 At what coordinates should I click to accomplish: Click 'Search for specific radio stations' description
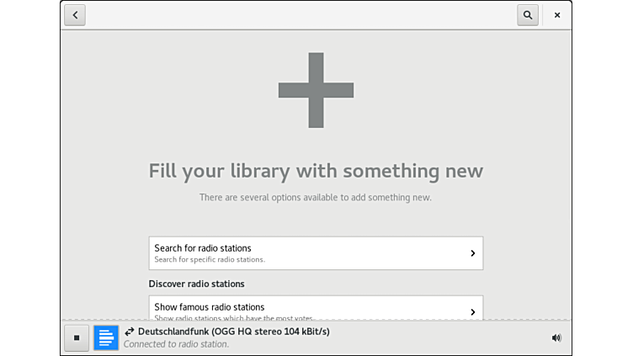pyautogui.click(x=210, y=259)
